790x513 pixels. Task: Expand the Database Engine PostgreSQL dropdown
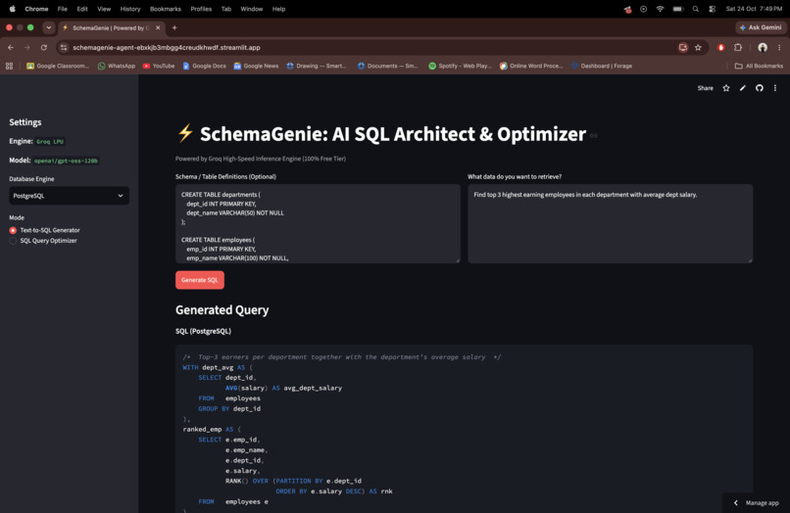tap(69, 196)
